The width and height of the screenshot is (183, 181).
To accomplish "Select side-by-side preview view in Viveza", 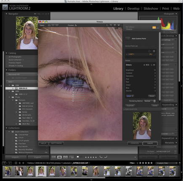I will coord(57,25).
